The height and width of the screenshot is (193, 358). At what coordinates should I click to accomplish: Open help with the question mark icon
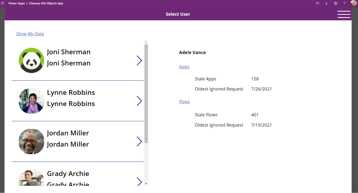click(344, 3)
